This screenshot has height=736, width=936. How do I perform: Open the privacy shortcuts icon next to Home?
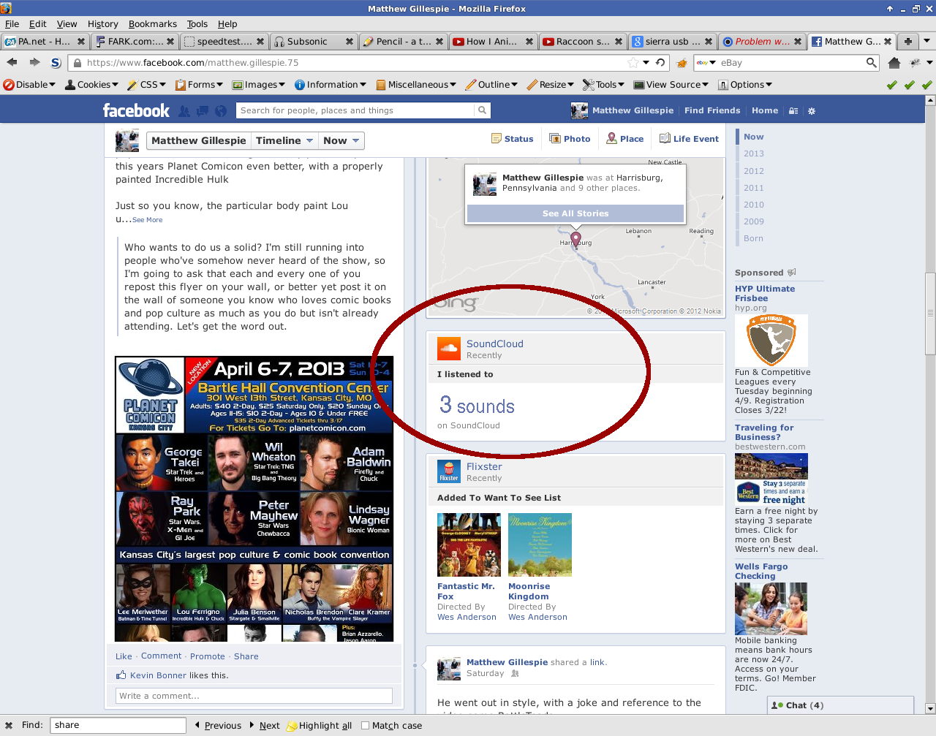tap(793, 111)
